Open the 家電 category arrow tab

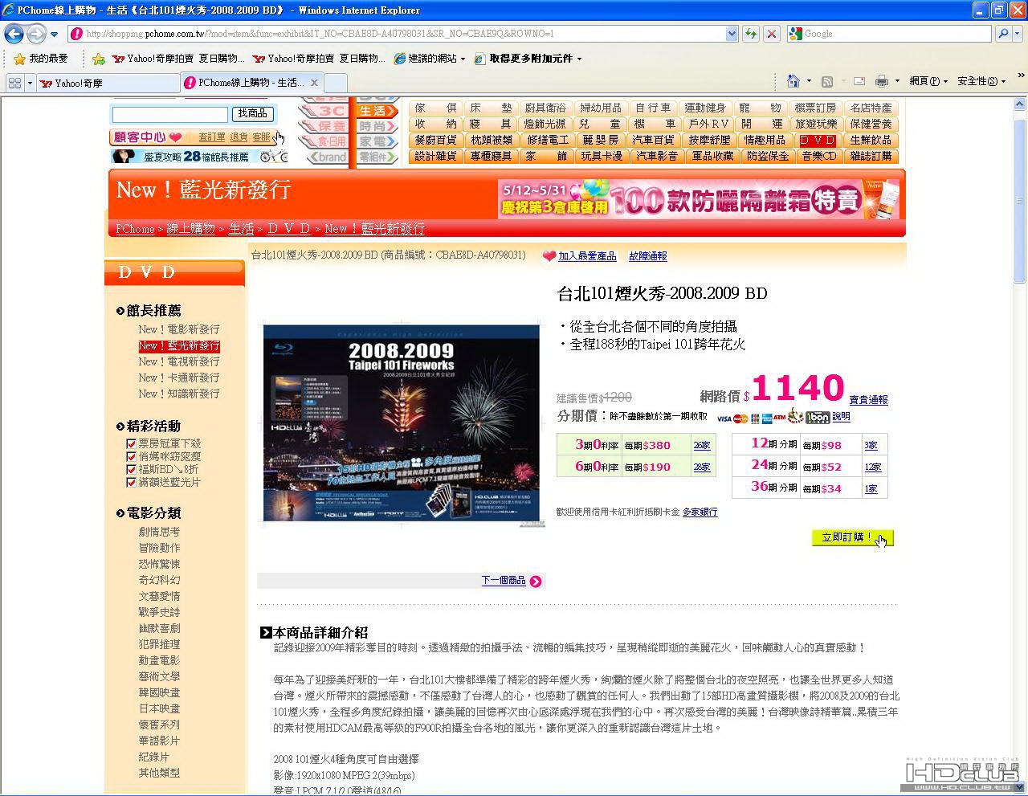(x=377, y=141)
